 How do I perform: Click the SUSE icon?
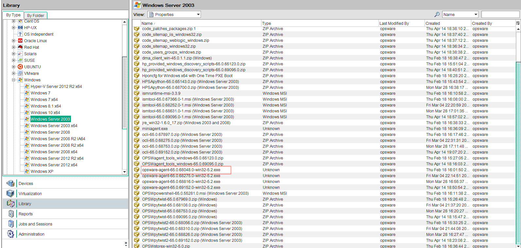20,60
